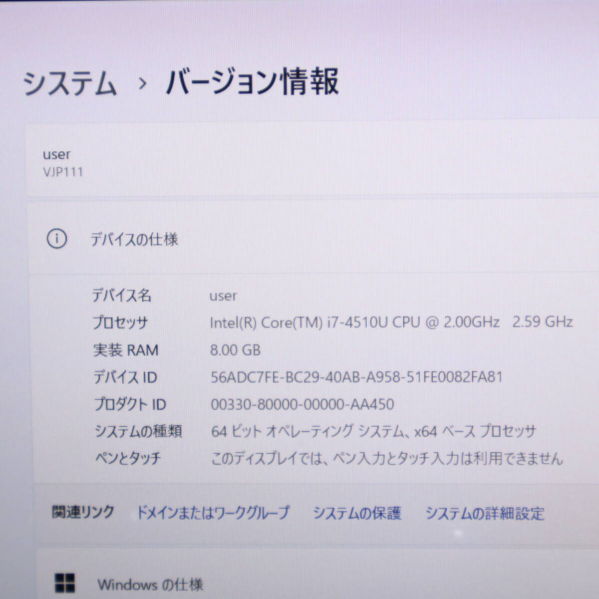Click the Windows logo icon beside Windows の仕様
This screenshot has width=599, height=599.
click(x=65, y=583)
